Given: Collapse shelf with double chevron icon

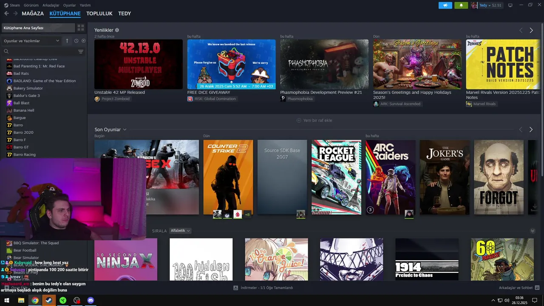Looking at the screenshot, I should (x=533, y=231).
